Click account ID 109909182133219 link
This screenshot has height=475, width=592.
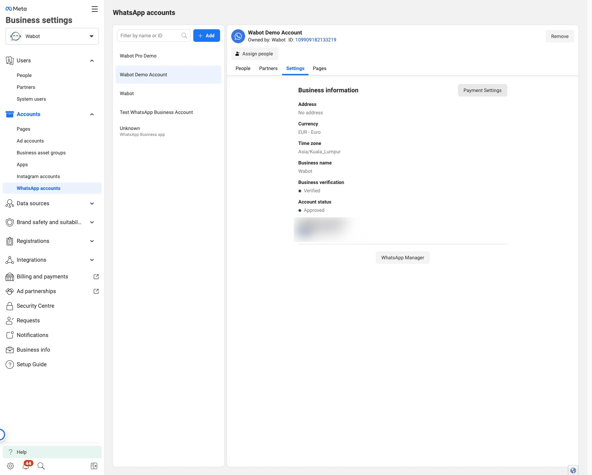point(316,40)
